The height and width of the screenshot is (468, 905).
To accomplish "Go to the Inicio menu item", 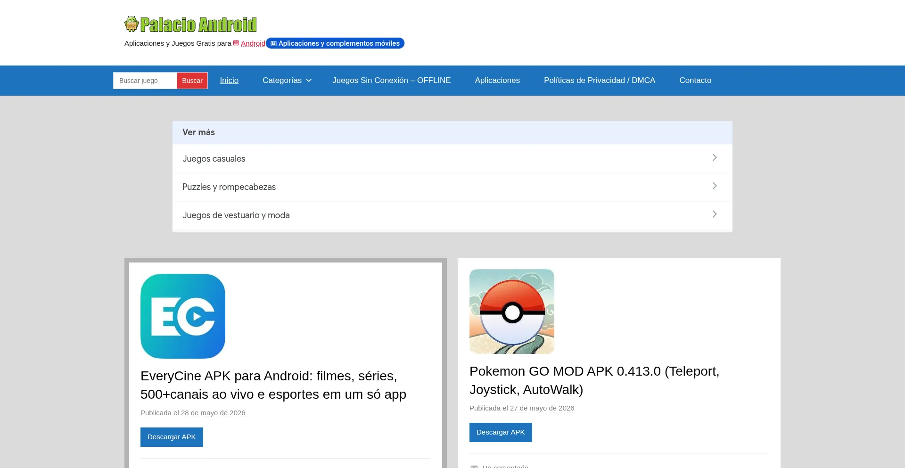I will [229, 81].
